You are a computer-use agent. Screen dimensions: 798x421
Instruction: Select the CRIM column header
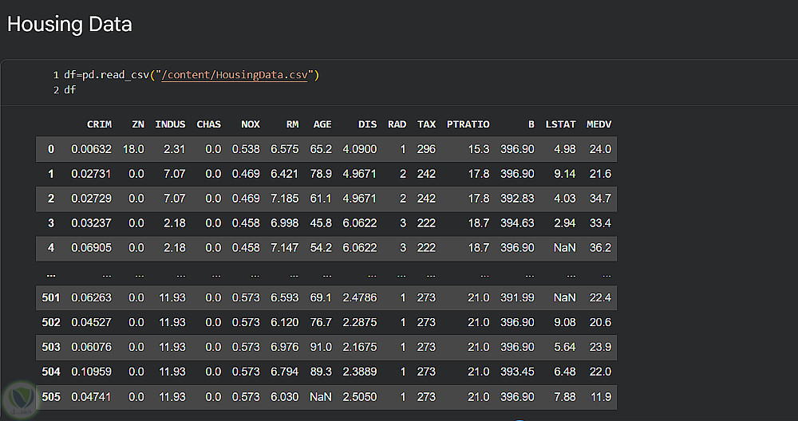click(99, 124)
